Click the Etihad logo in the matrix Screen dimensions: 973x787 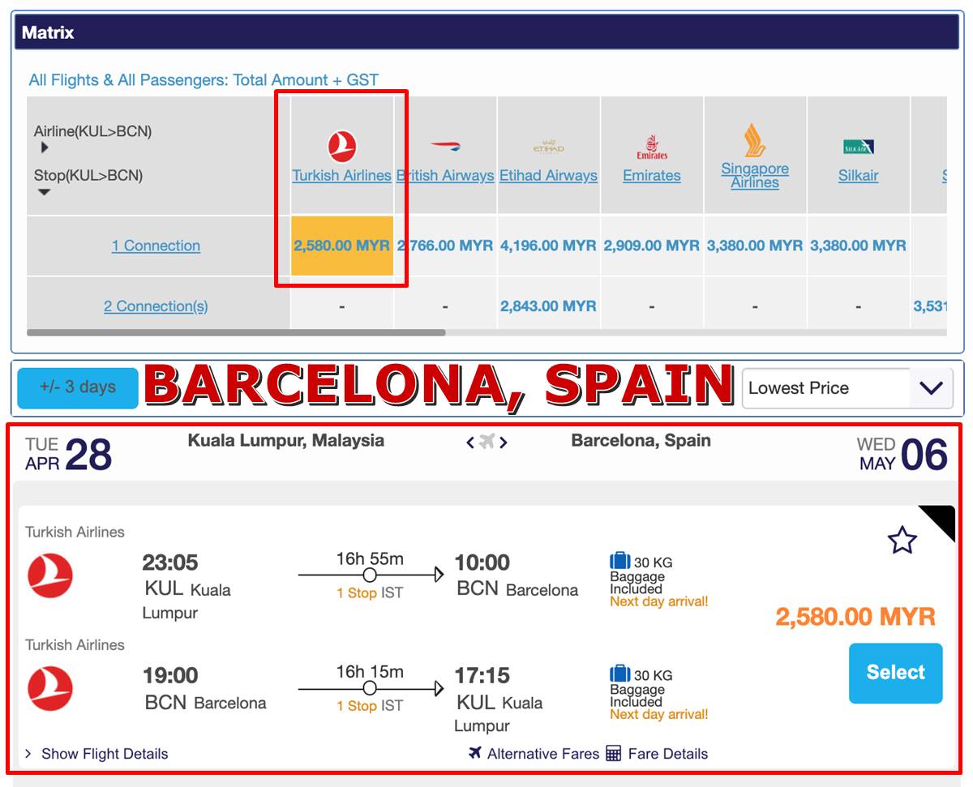tap(548, 147)
